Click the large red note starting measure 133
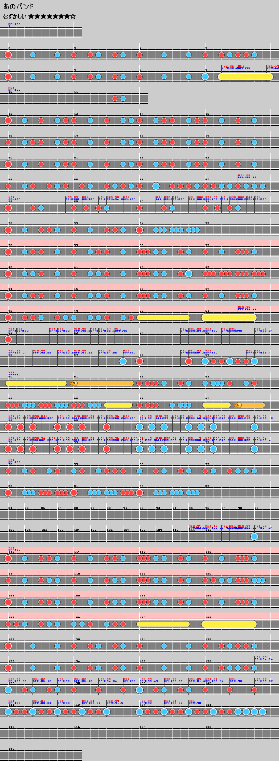The width and height of the screenshot is (279, 761). point(8,668)
